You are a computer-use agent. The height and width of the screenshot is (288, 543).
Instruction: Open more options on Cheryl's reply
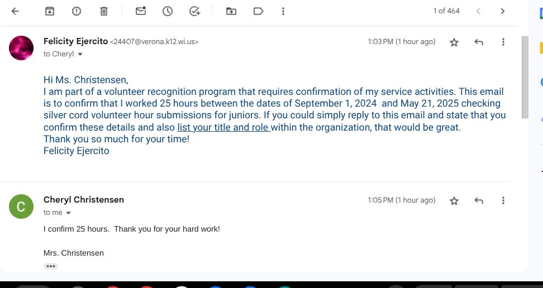(503, 201)
